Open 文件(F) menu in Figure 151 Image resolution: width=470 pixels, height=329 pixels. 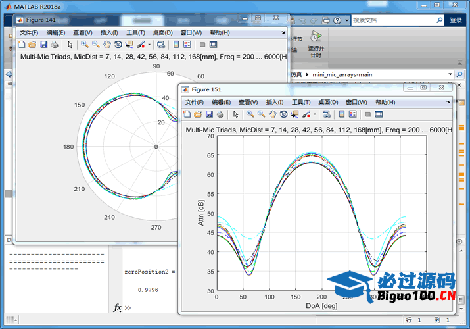(195, 102)
